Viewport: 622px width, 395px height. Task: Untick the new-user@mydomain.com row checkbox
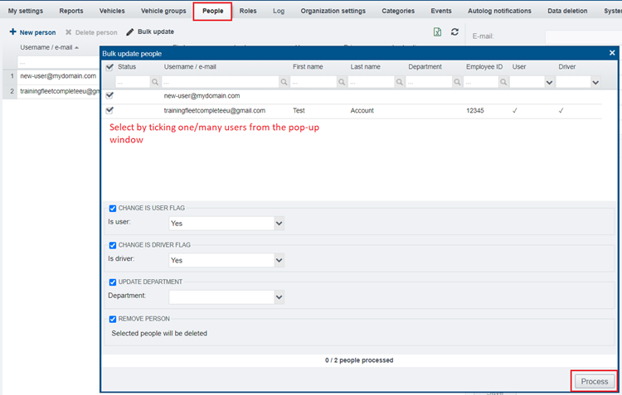click(x=110, y=95)
